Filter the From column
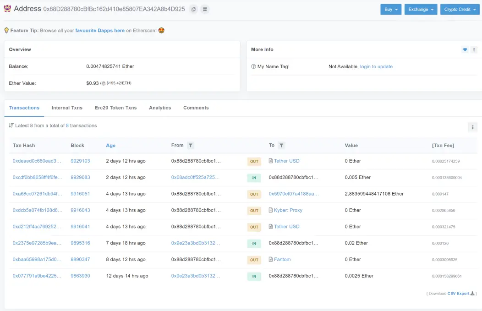 click(191, 145)
